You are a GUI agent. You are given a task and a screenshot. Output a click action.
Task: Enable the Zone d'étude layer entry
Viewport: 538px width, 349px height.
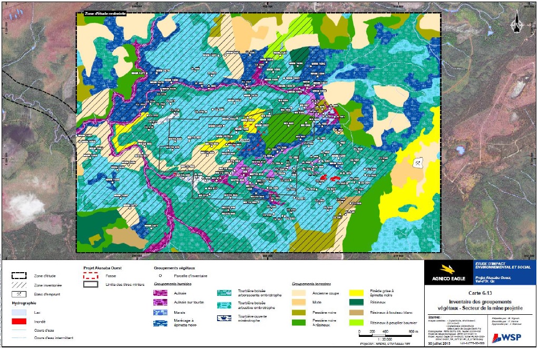pyautogui.click(x=18, y=275)
